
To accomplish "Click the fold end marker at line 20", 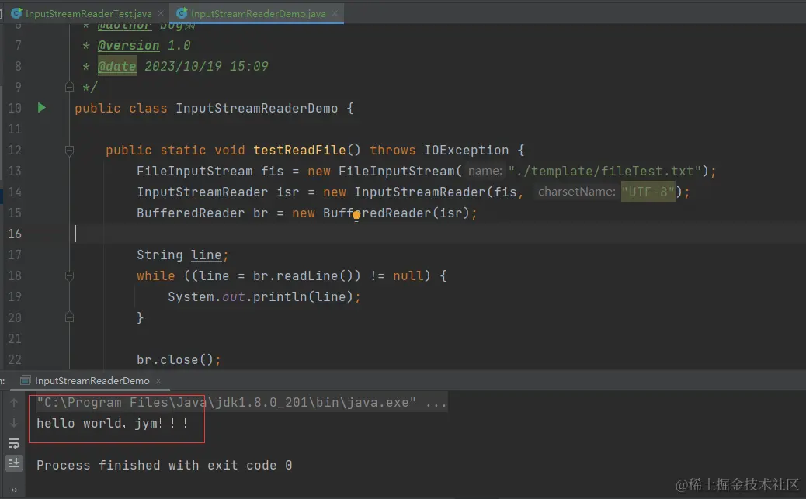I will [x=69, y=317].
